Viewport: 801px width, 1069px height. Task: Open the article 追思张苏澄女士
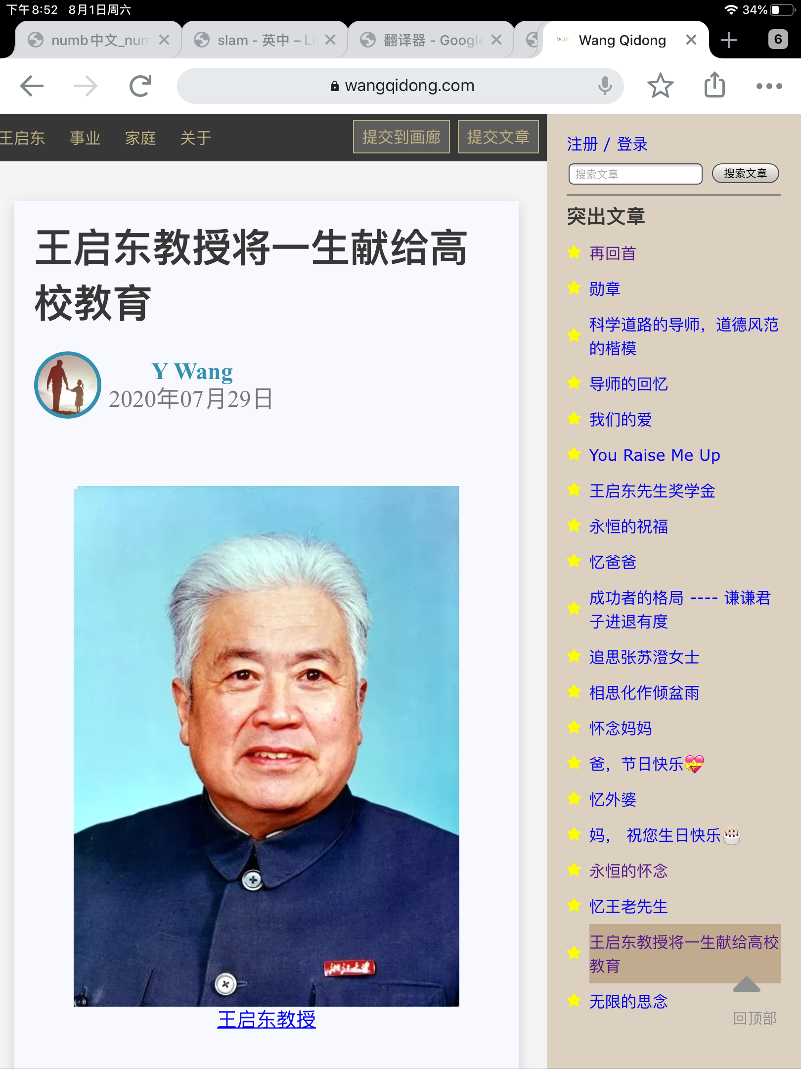(x=644, y=657)
